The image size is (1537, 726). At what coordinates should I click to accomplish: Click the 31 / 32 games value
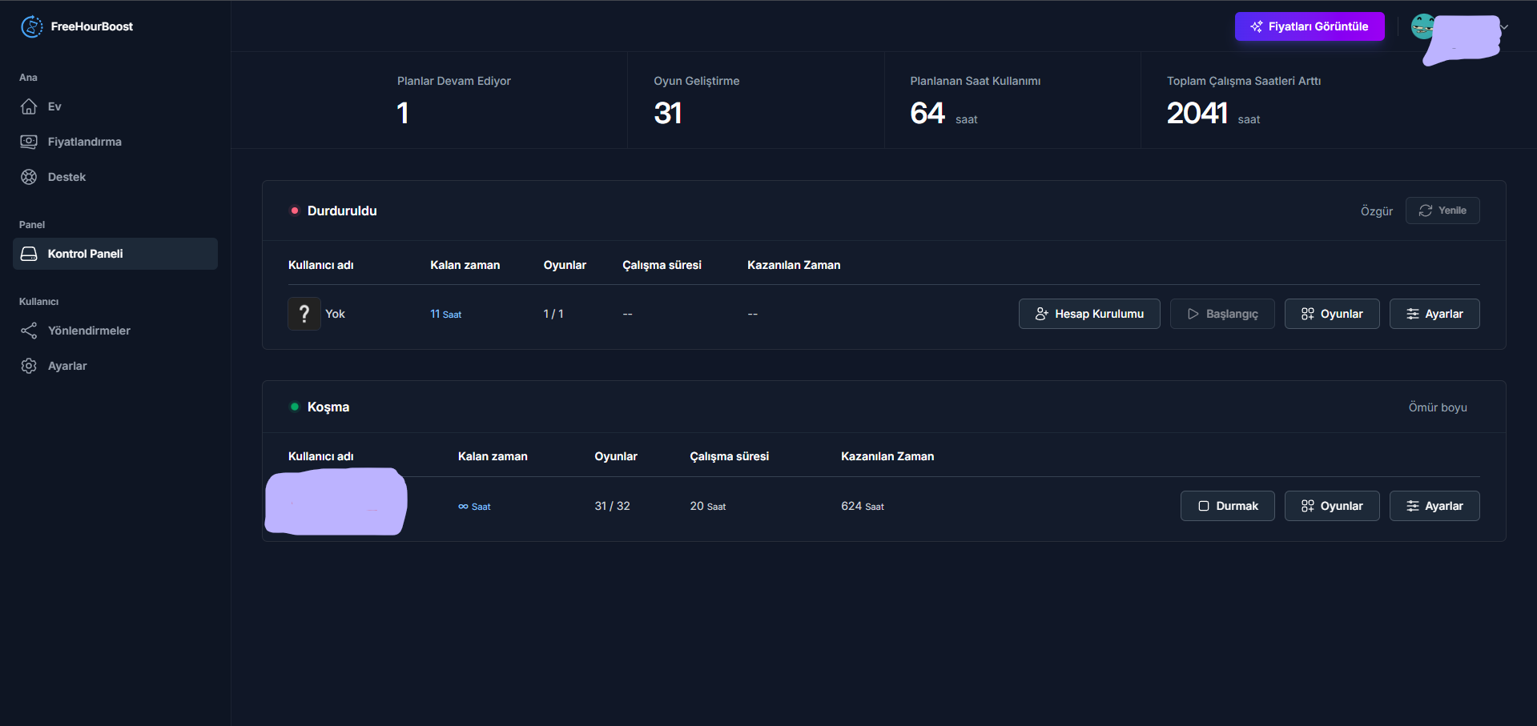612,506
